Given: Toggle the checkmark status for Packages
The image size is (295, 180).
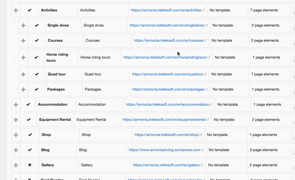Looking at the screenshot, I should [36, 89].
